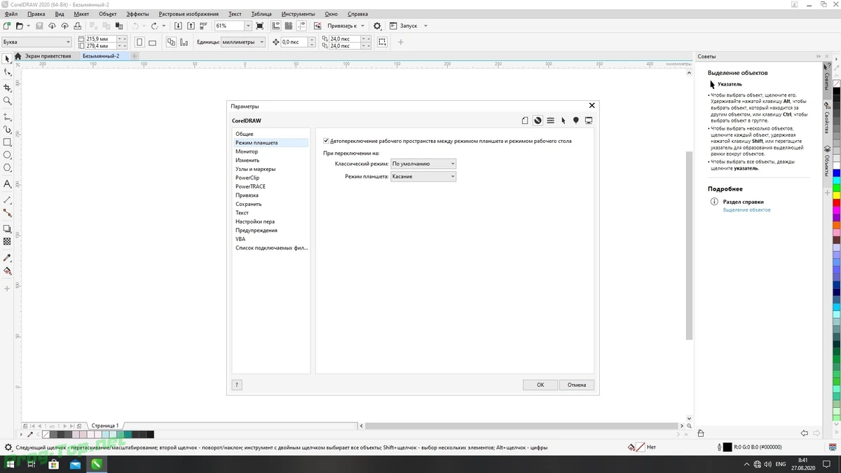Select the Transparency checkerboard tool
The width and height of the screenshot is (841, 473).
[x=7, y=241]
